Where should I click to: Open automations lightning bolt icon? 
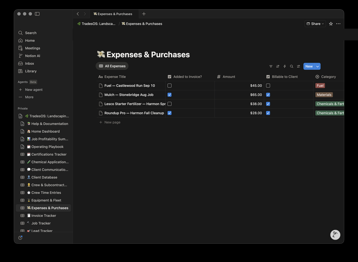(x=285, y=66)
